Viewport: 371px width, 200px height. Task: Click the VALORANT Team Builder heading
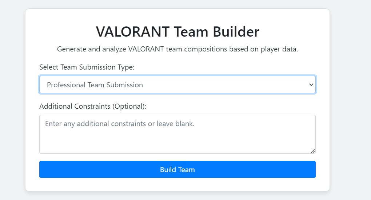[x=177, y=32]
